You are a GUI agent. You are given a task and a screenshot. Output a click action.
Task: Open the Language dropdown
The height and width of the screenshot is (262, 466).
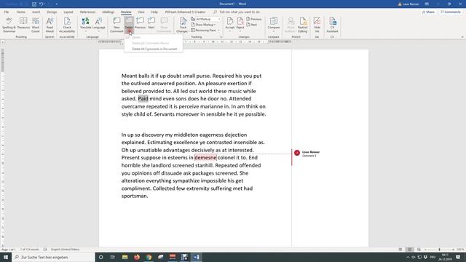click(99, 25)
